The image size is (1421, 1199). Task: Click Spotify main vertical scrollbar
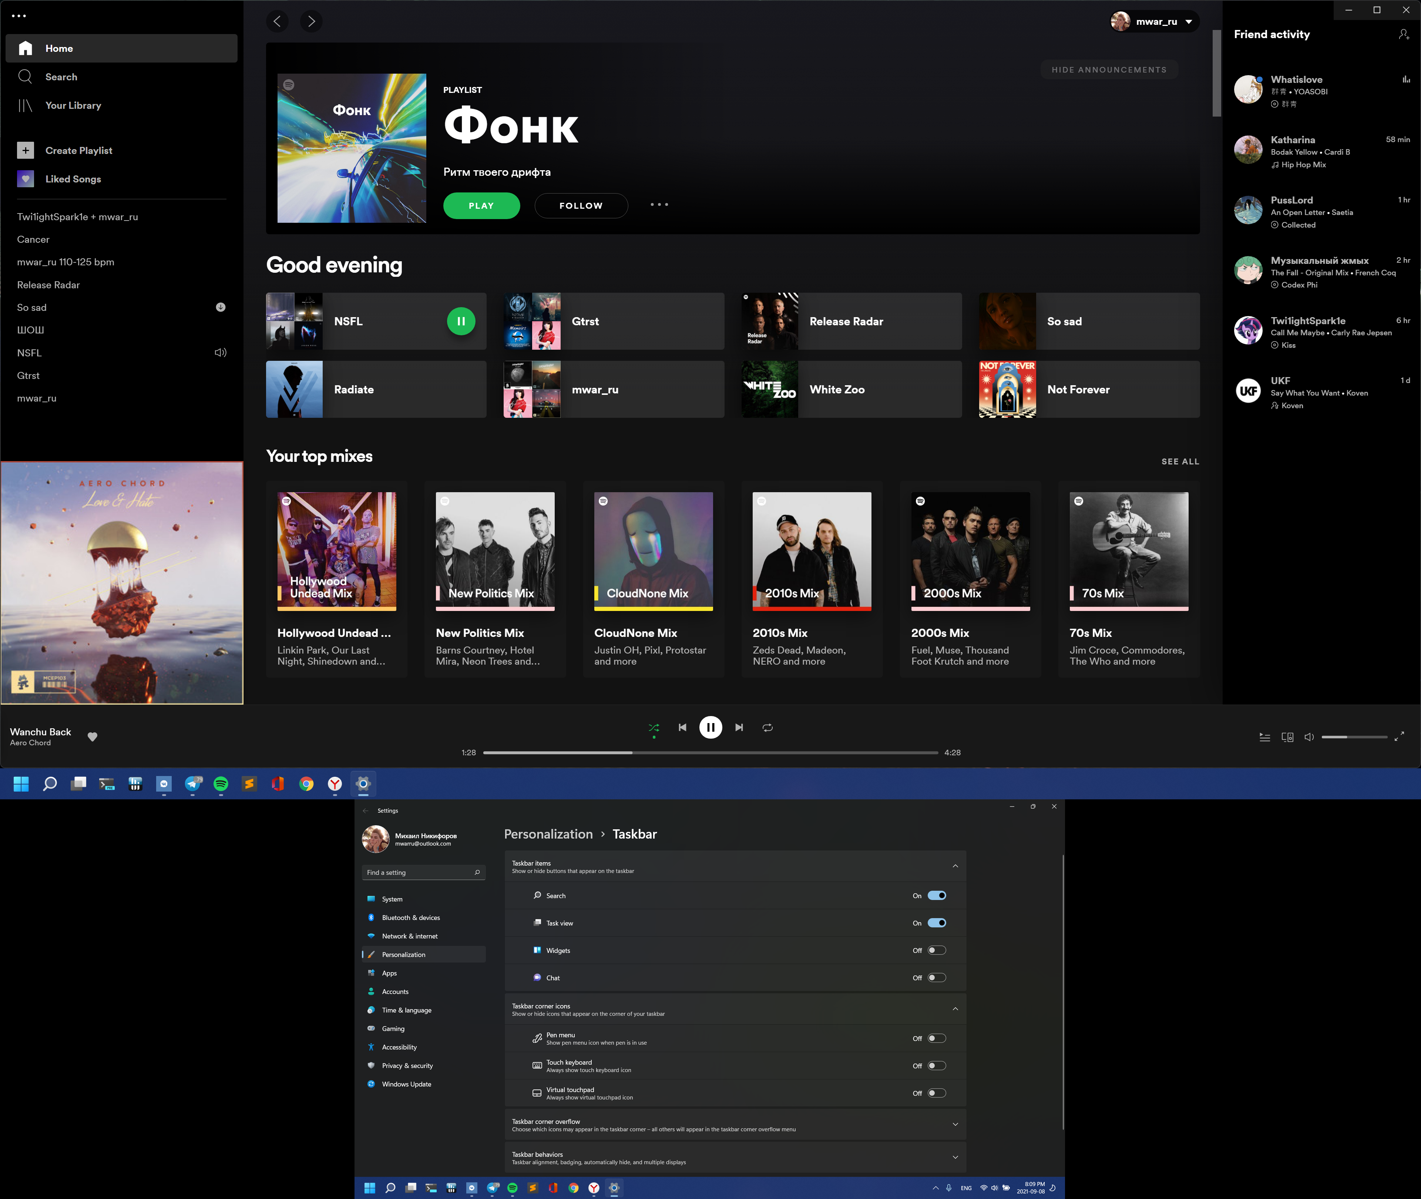pyautogui.click(x=1216, y=73)
